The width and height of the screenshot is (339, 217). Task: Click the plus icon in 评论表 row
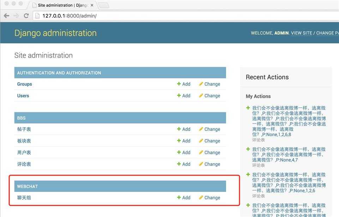tap(179, 164)
